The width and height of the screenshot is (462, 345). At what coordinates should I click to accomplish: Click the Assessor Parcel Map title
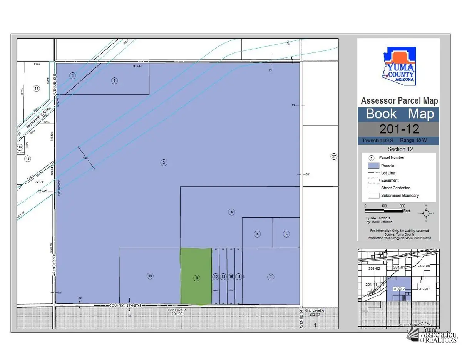[399, 101]
